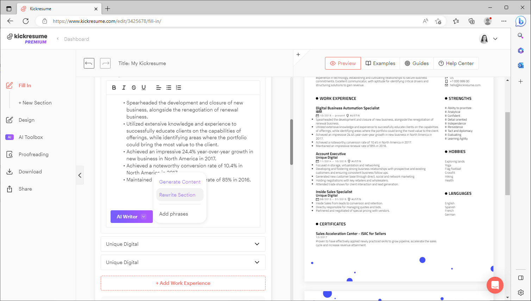The height and width of the screenshot is (301, 531).
Task: Click the resume title field
Action: click(x=142, y=63)
